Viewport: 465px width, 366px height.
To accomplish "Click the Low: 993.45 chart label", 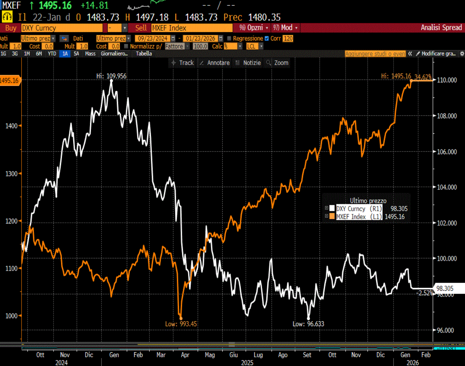I will [x=181, y=323].
